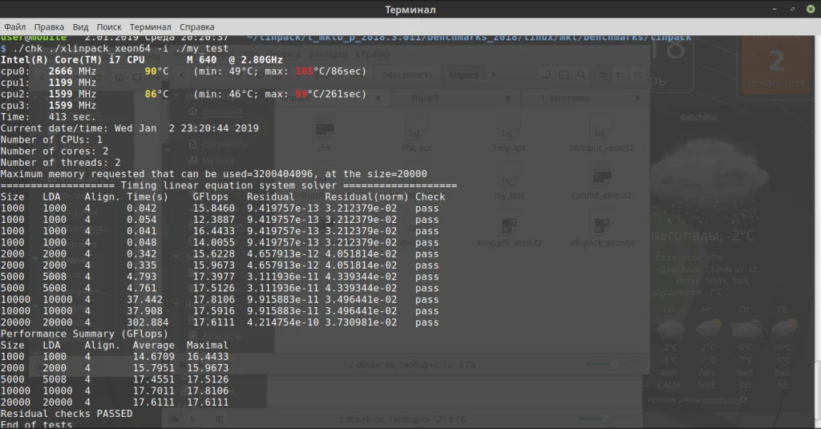Close the 1_Заготовки file manager tab

(637, 98)
